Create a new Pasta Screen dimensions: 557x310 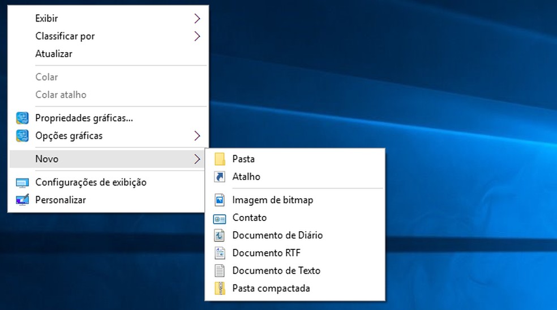tap(295, 159)
